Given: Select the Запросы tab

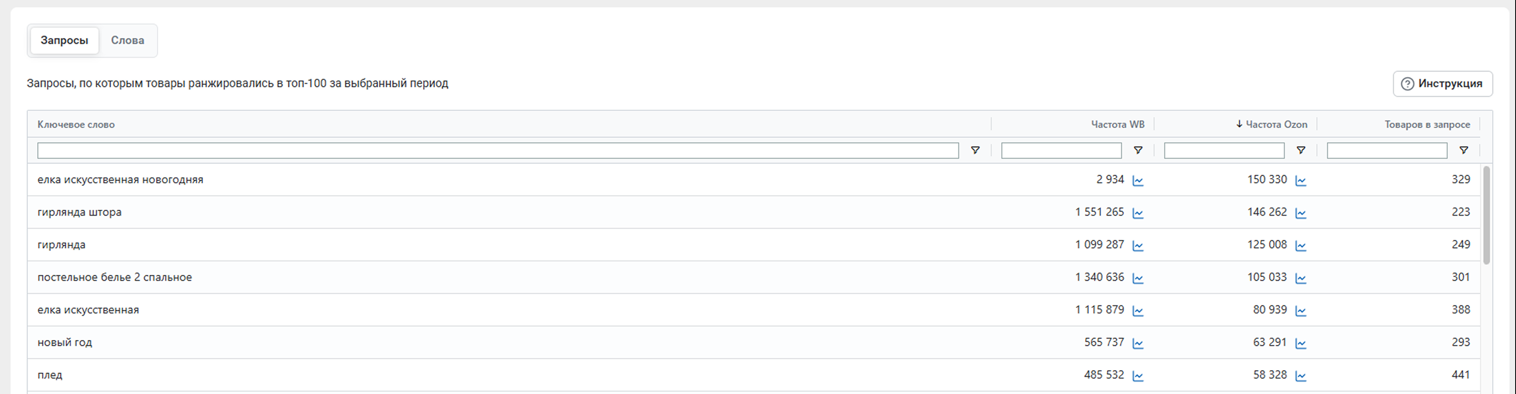Looking at the screenshot, I should point(64,41).
